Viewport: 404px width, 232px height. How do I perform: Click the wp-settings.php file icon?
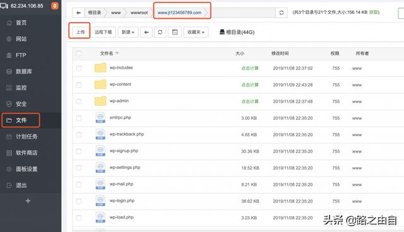point(100,168)
